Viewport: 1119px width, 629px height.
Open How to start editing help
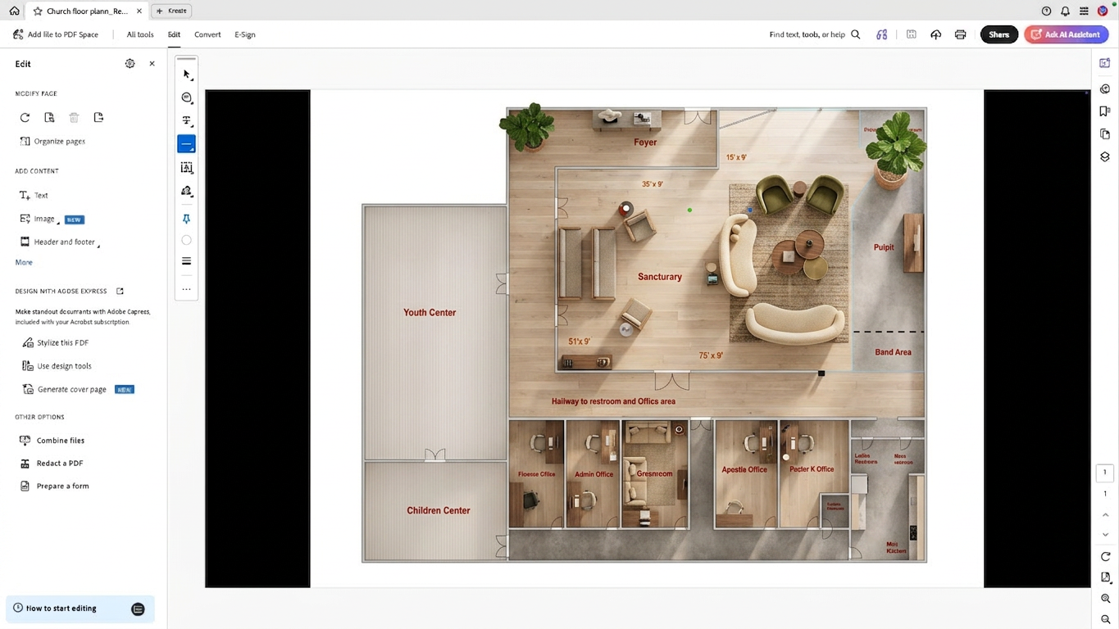coord(55,609)
